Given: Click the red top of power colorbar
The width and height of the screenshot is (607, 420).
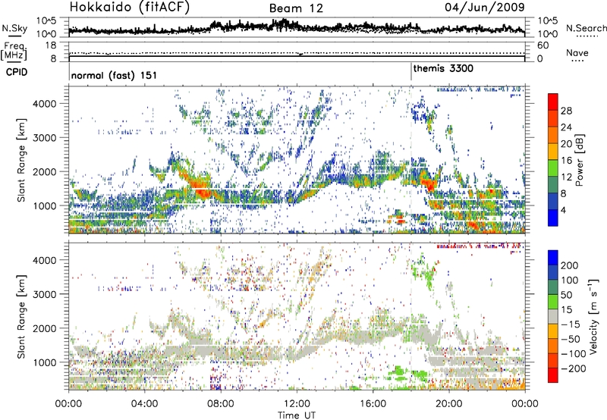Looking at the screenshot, I should pos(553,102).
